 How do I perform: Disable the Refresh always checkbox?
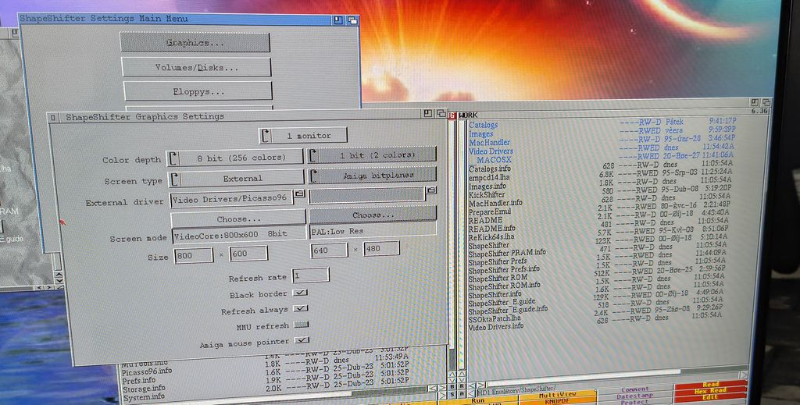[300, 308]
